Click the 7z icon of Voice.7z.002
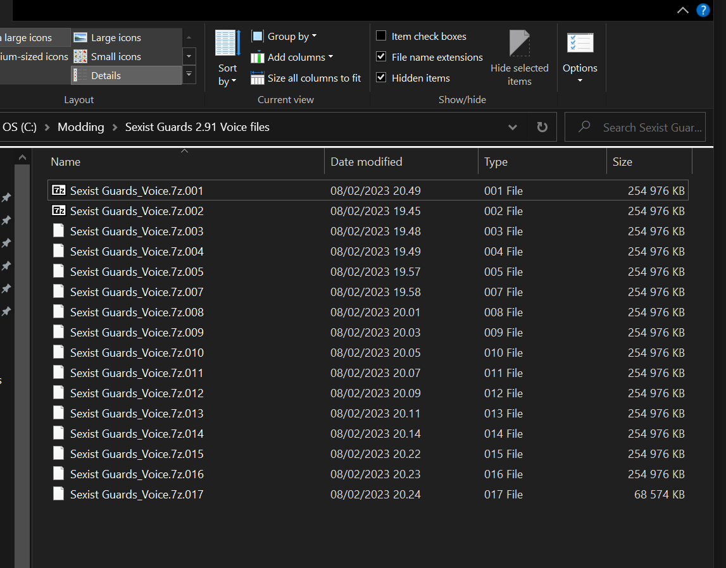Image resolution: width=726 pixels, height=568 pixels. tap(58, 211)
